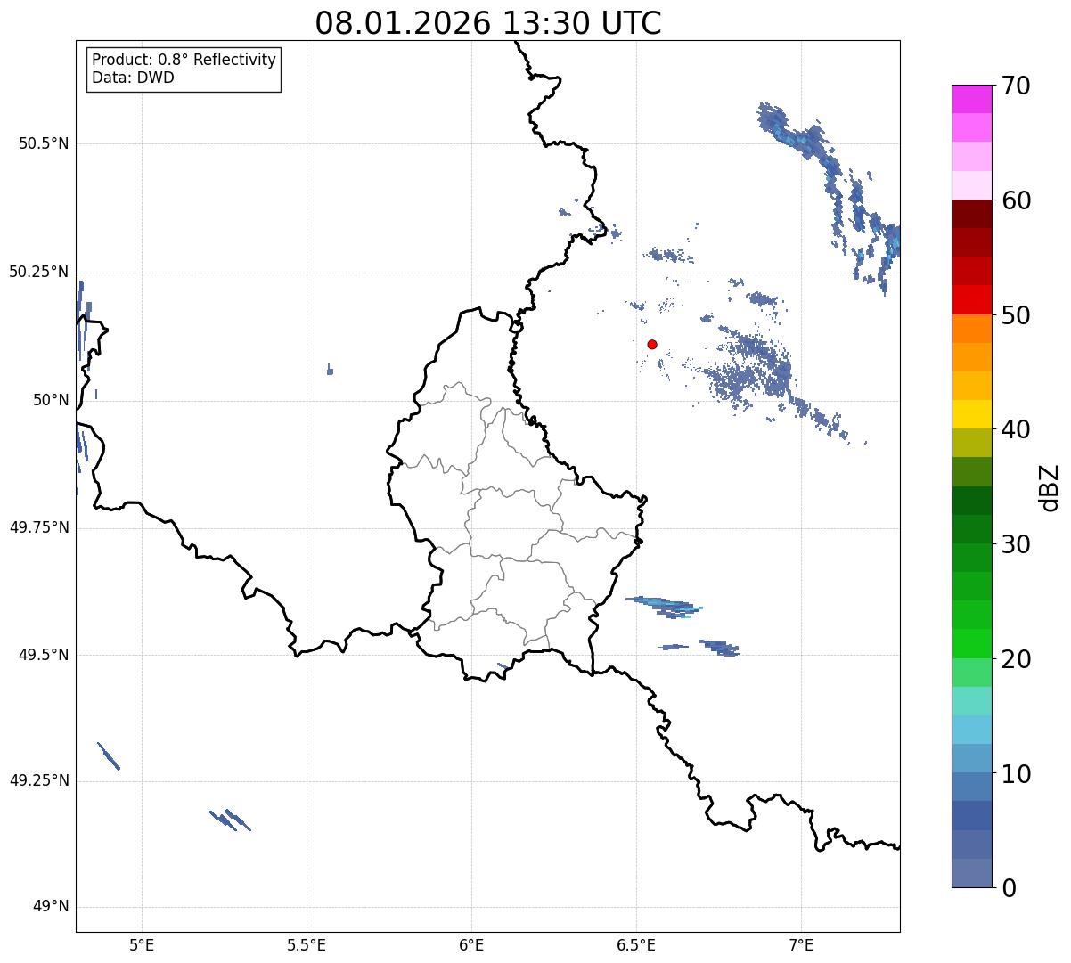This screenshot has width=1071, height=963.
Task: Click the 49.75°N latitude label
Action: [39, 527]
